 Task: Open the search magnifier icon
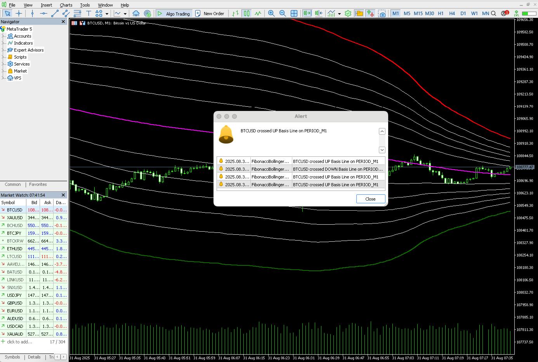point(493,14)
